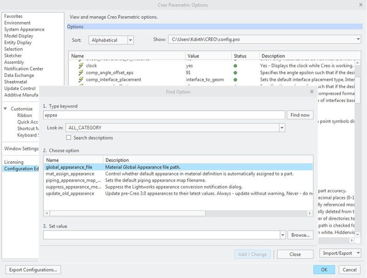The height and width of the screenshot is (278, 367).
Task: Select the global_appearance_file result
Action: [178, 167]
